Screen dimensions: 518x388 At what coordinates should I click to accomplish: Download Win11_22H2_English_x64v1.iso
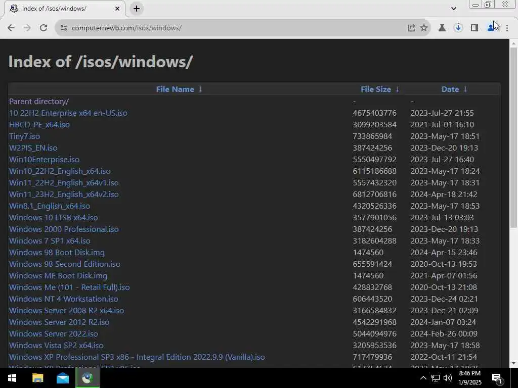pos(64,183)
